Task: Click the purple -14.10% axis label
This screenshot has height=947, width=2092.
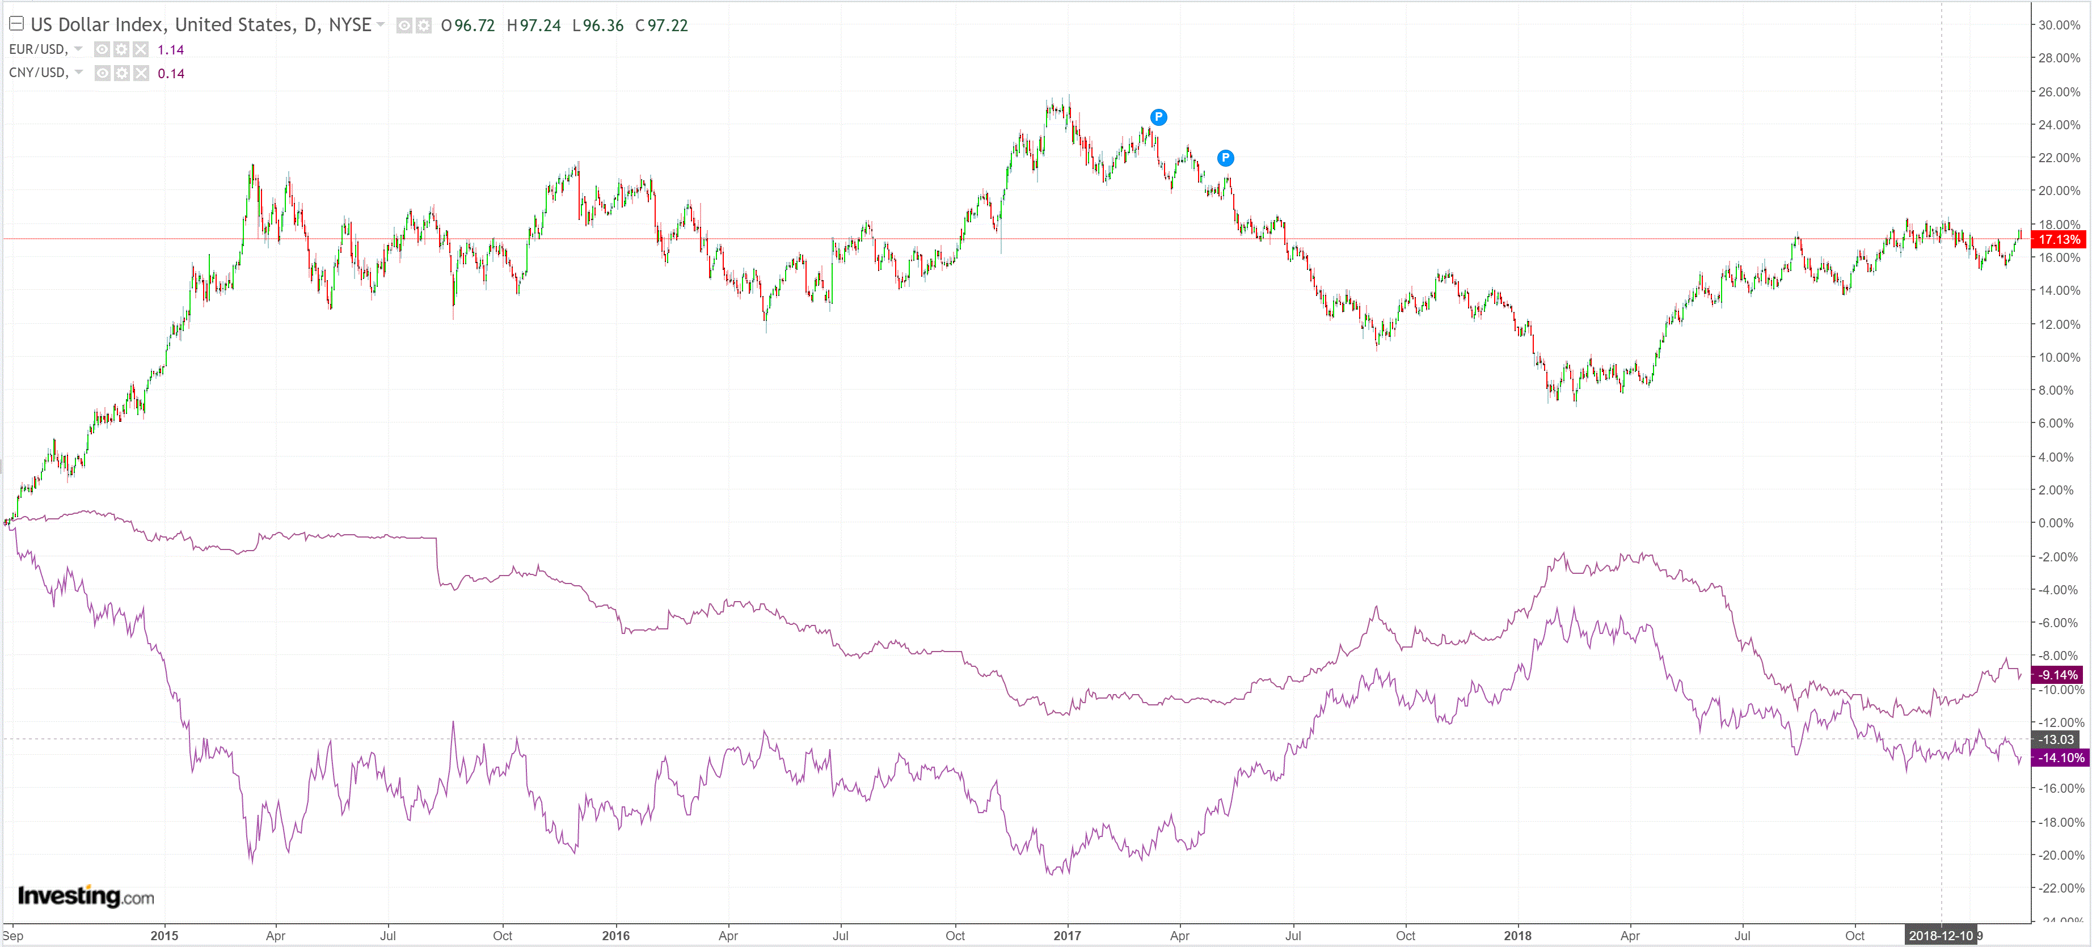Action: pyautogui.click(x=2060, y=758)
